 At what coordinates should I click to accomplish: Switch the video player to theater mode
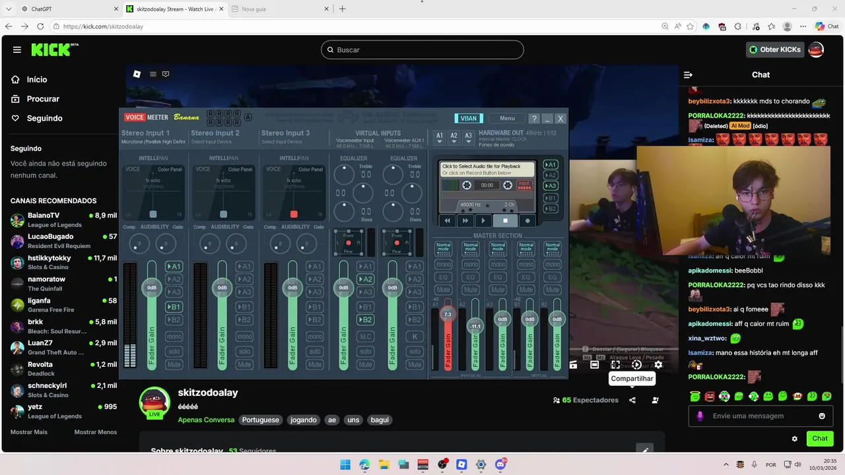[x=594, y=364]
